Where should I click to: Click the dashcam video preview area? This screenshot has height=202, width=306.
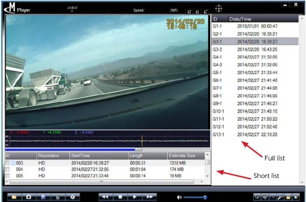107,72
